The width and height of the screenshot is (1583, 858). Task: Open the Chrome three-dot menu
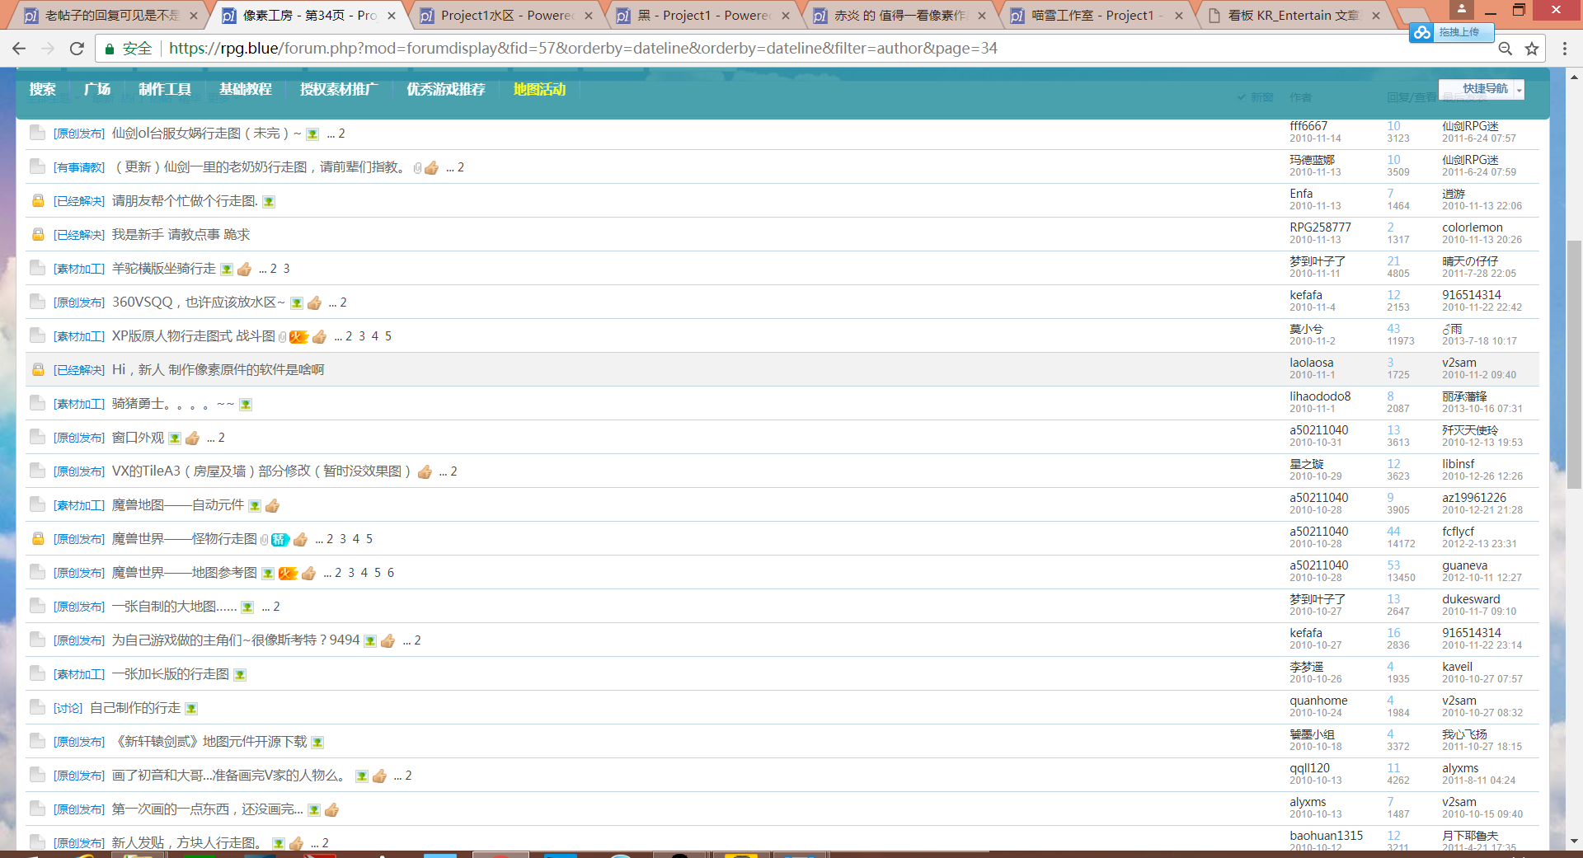click(x=1564, y=49)
